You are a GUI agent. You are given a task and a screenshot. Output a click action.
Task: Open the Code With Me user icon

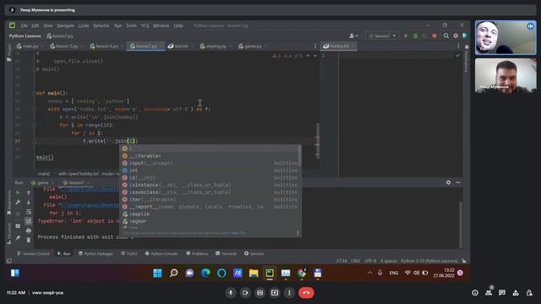[353, 35]
